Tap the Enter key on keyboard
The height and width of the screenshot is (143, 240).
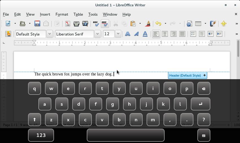click(200, 104)
